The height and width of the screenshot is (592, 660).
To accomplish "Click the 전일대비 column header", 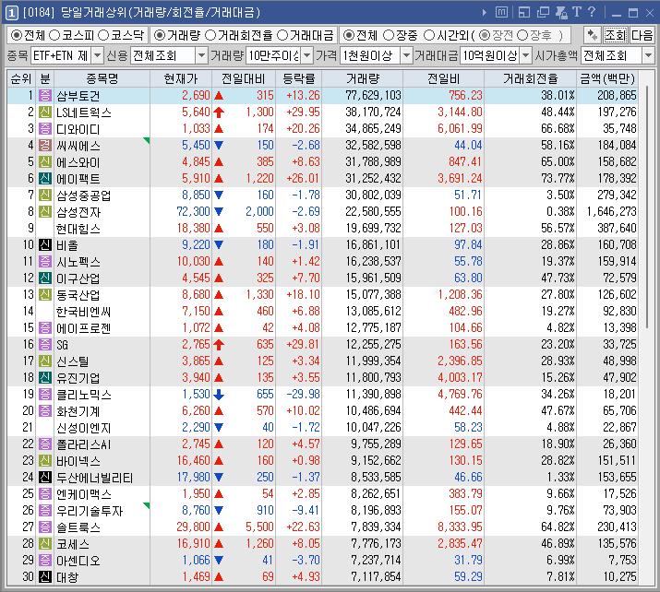I will pos(244,78).
